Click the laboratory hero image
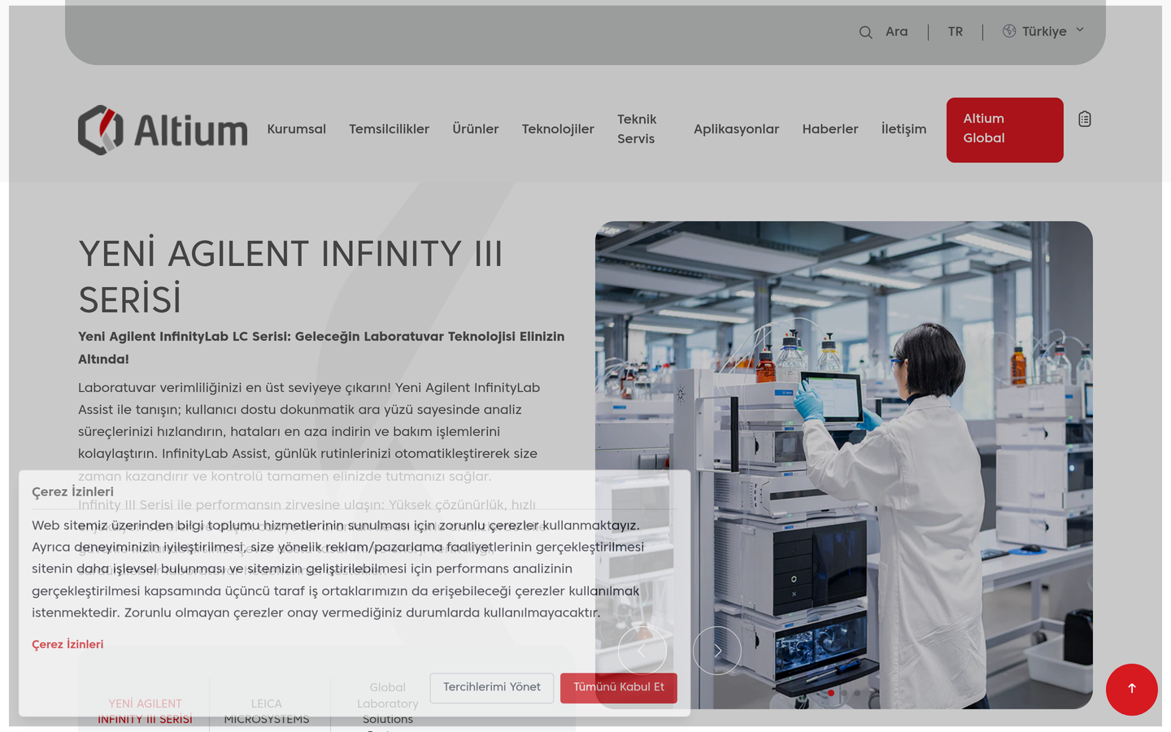The width and height of the screenshot is (1171, 732). pyautogui.click(x=844, y=465)
